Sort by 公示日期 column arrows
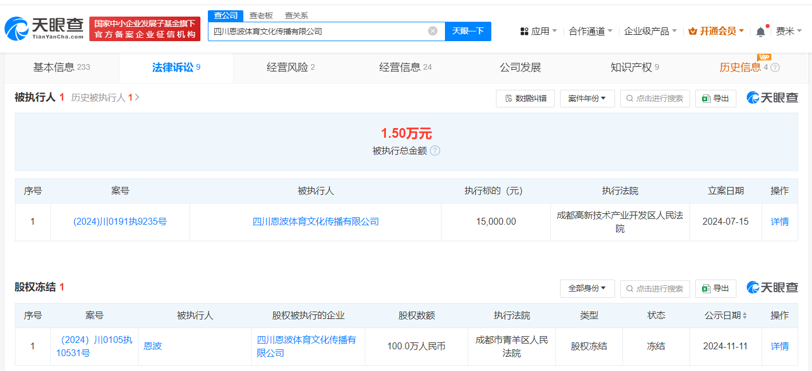The height and width of the screenshot is (371, 812). pyautogui.click(x=744, y=316)
